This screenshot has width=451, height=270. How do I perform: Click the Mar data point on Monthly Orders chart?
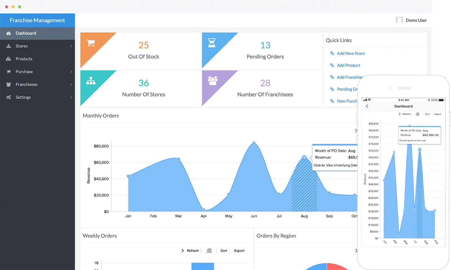click(x=178, y=159)
